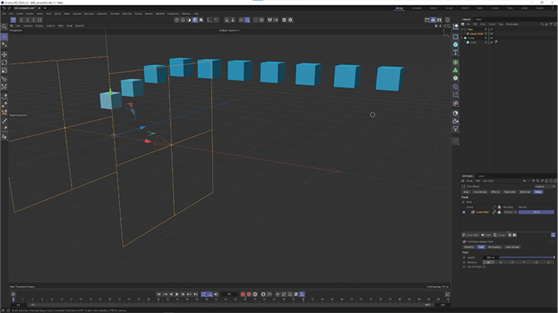The image size is (558, 313).
Task: Click the Attributes manager lock icon
Action: [x=546, y=181]
